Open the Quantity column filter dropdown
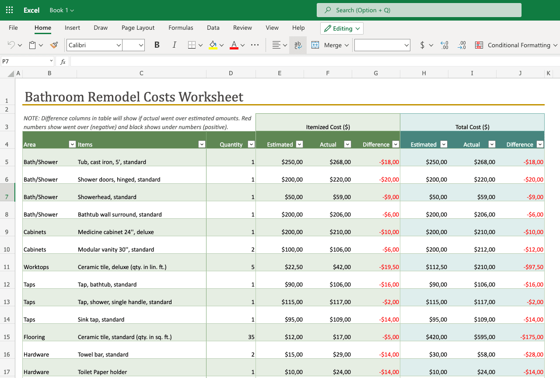Screen dimensions: 560x378 (251, 144)
